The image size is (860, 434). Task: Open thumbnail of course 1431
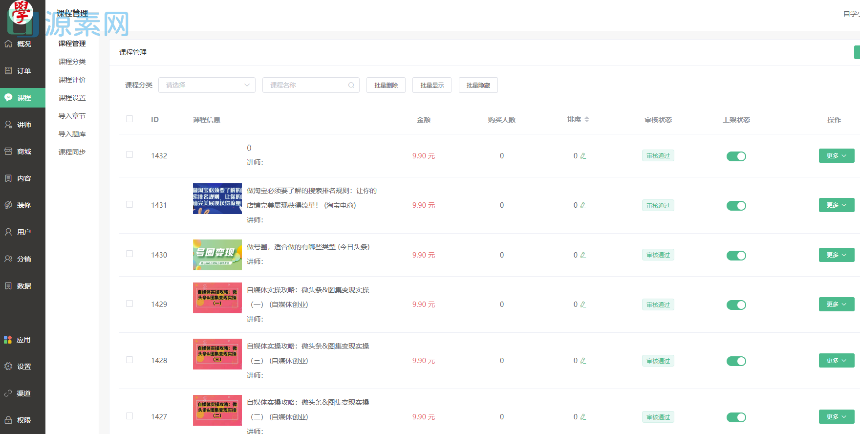(217, 198)
